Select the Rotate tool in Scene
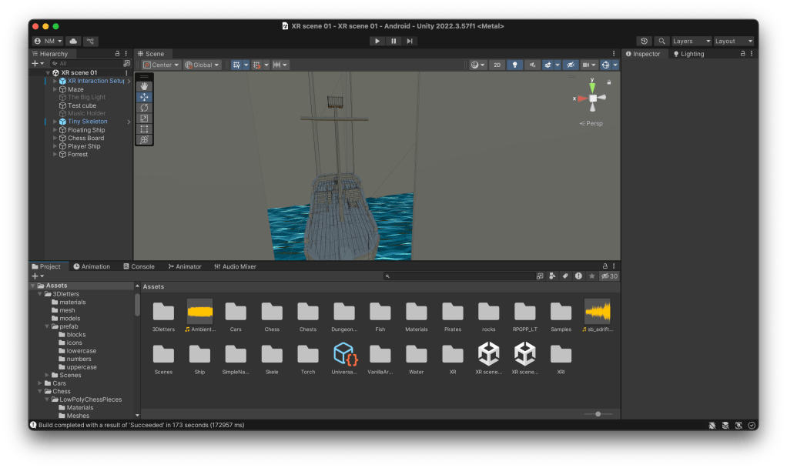This screenshot has height=468, width=787. [144, 108]
